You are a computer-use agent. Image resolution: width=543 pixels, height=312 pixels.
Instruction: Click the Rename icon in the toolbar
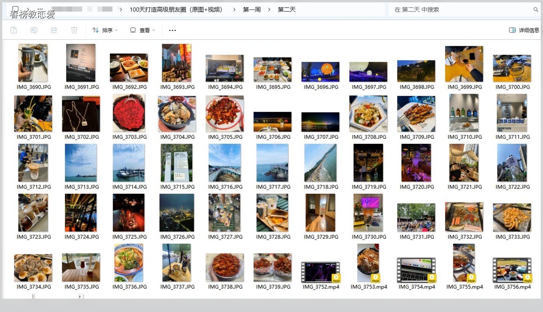[34, 30]
